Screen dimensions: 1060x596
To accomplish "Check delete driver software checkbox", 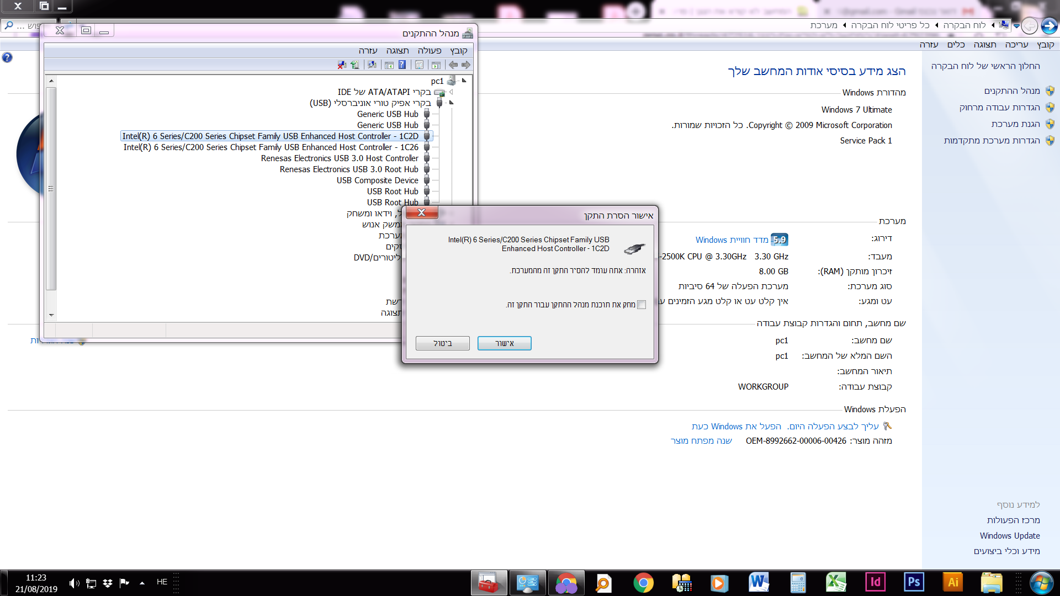I will point(641,305).
